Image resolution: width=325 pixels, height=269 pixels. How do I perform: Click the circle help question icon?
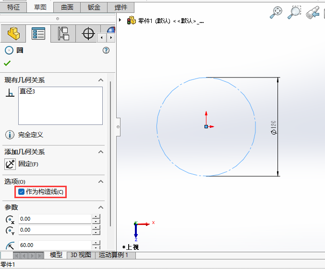106,50
